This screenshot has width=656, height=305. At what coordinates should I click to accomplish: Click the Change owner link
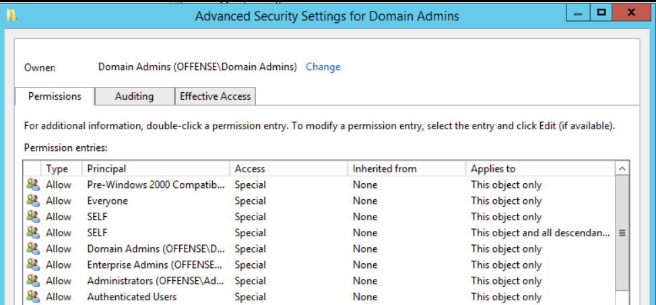point(323,67)
